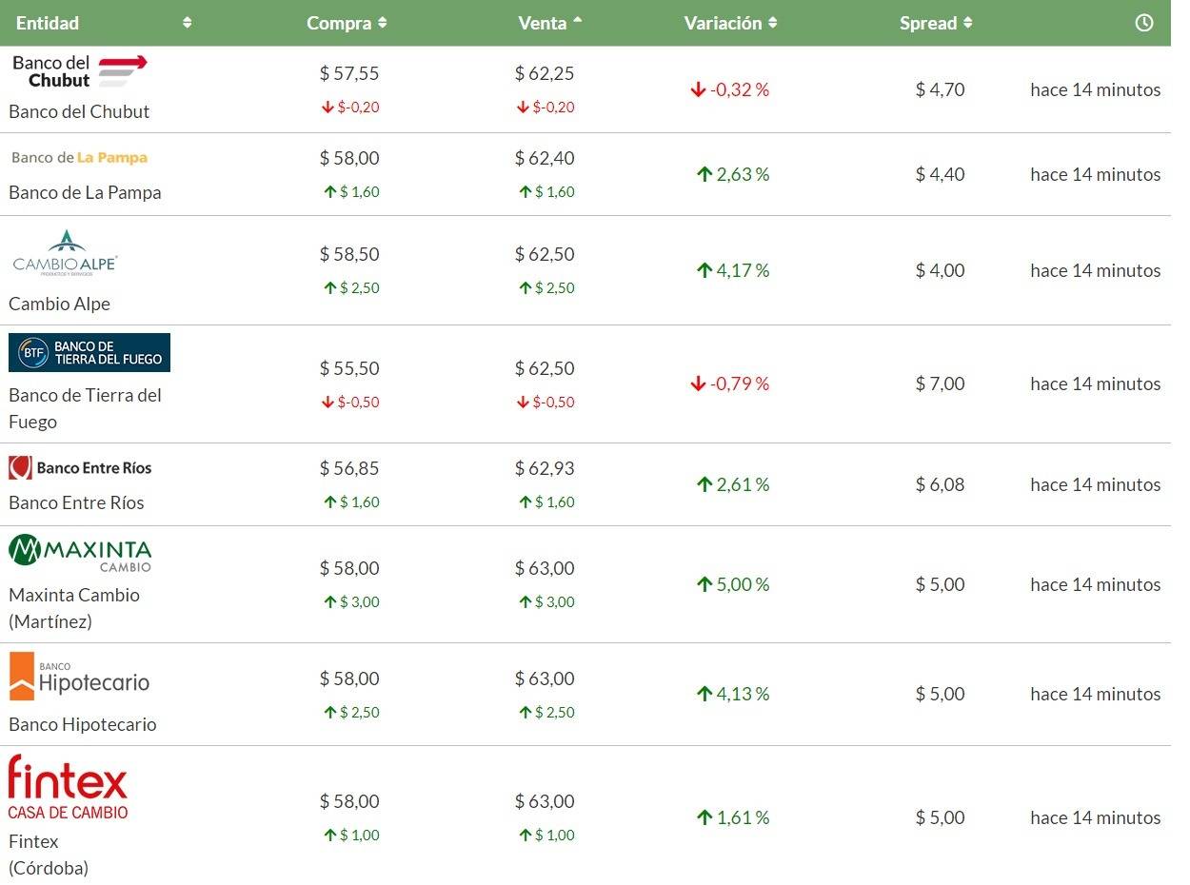Click the Banco del Chubut logo

[80, 71]
